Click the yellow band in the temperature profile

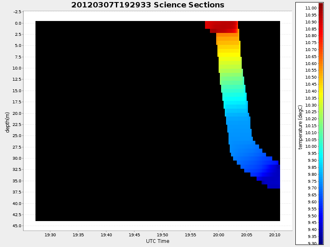coord(229,54)
